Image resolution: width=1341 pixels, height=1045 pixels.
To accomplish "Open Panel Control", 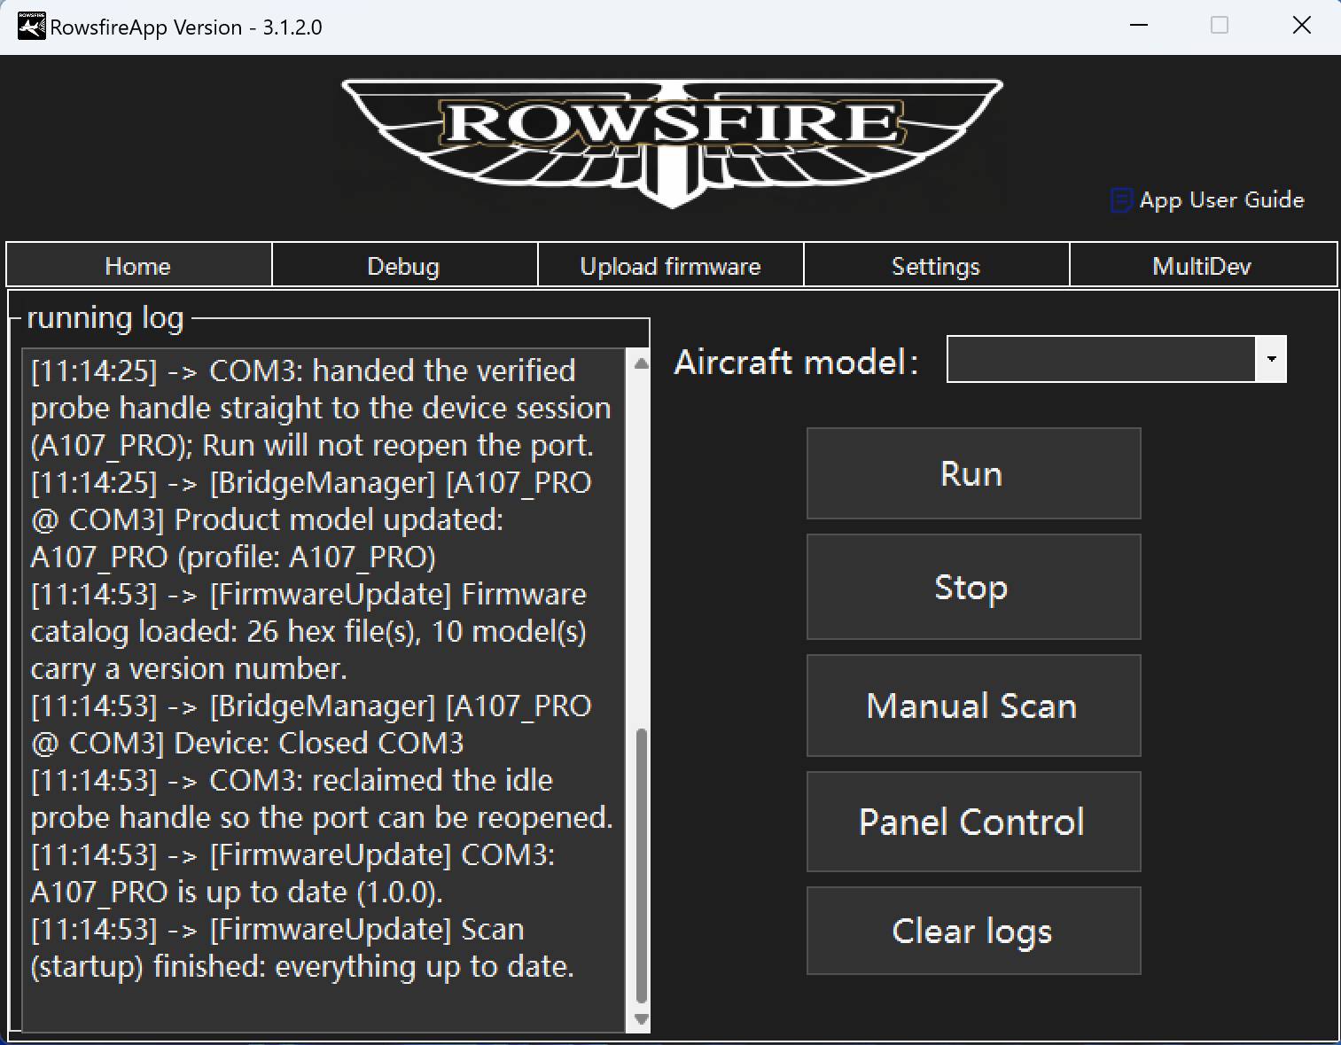I will pos(973,822).
